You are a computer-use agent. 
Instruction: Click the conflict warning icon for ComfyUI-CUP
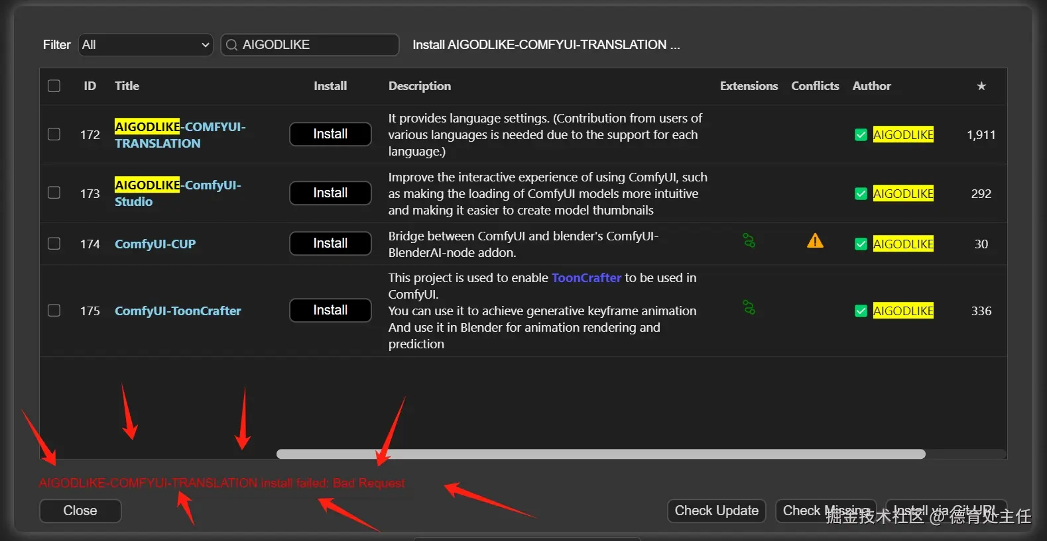coord(815,241)
